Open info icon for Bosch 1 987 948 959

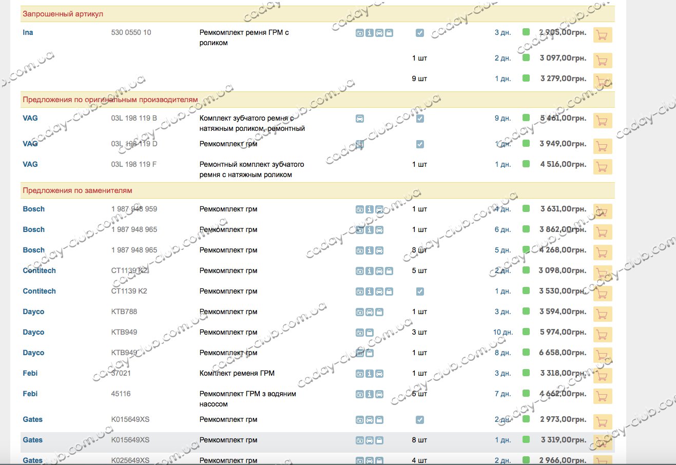(x=370, y=209)
